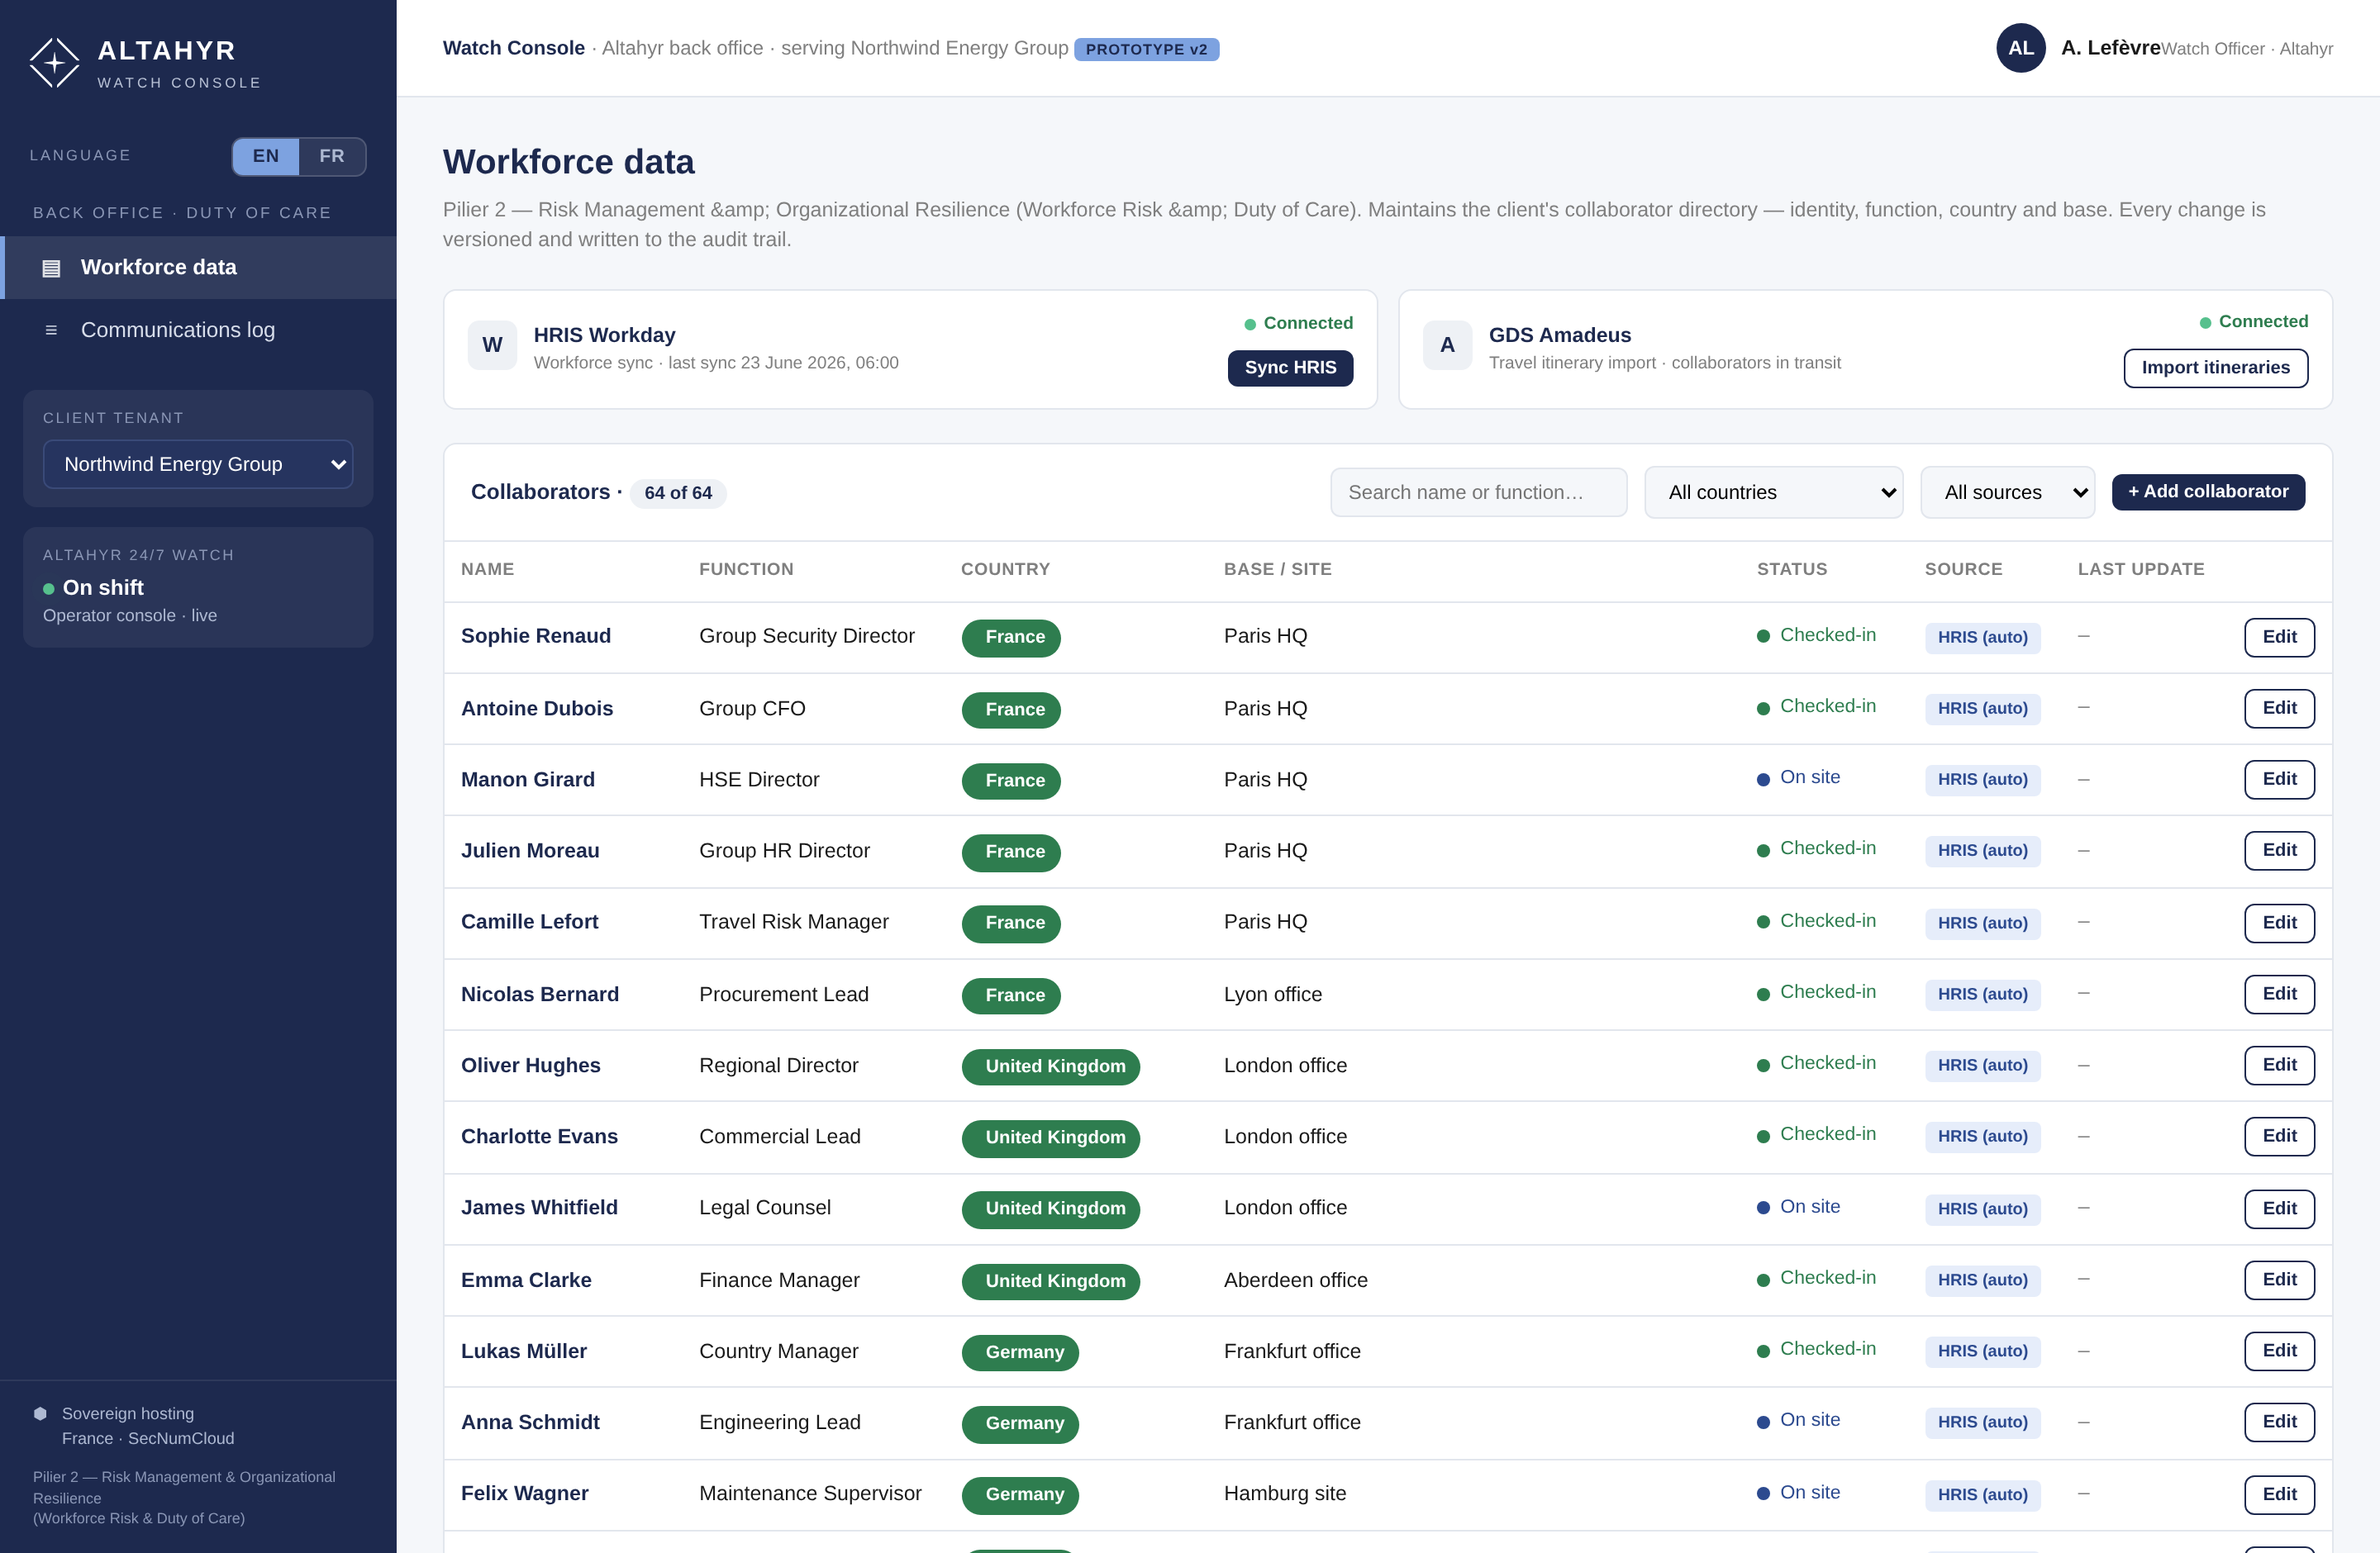Open the AL user avatar
Screen dimensions: 2380x1553
coord(2020,48)
